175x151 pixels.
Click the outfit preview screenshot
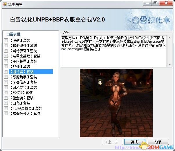116,103
